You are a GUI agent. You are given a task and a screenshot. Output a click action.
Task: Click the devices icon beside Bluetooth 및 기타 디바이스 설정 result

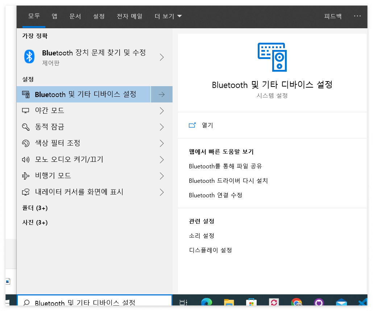(x=26, y=94)
